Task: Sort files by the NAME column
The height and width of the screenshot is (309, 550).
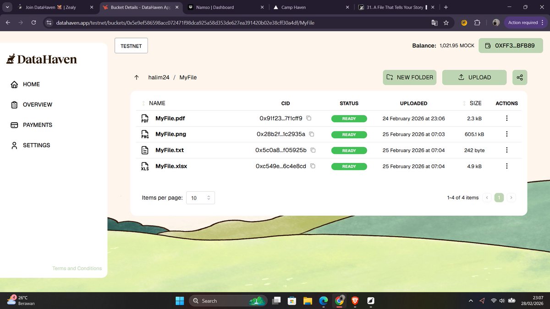Action: [154, 103]
